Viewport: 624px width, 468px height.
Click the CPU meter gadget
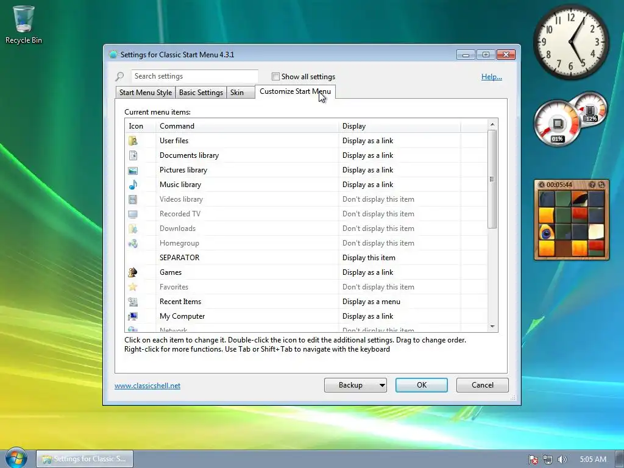coord(558,123)
